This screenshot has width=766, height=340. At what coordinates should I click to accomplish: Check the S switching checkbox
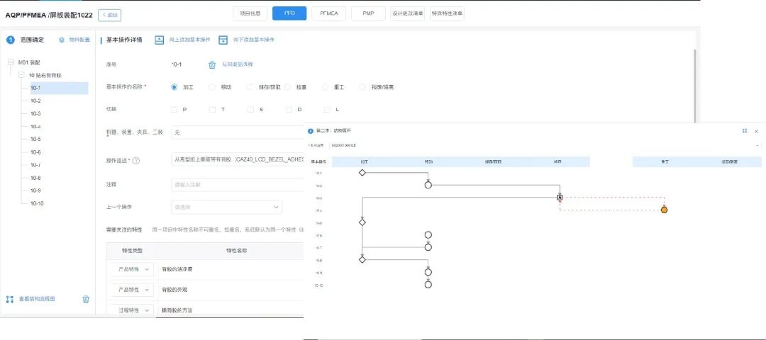coord(250,110)
